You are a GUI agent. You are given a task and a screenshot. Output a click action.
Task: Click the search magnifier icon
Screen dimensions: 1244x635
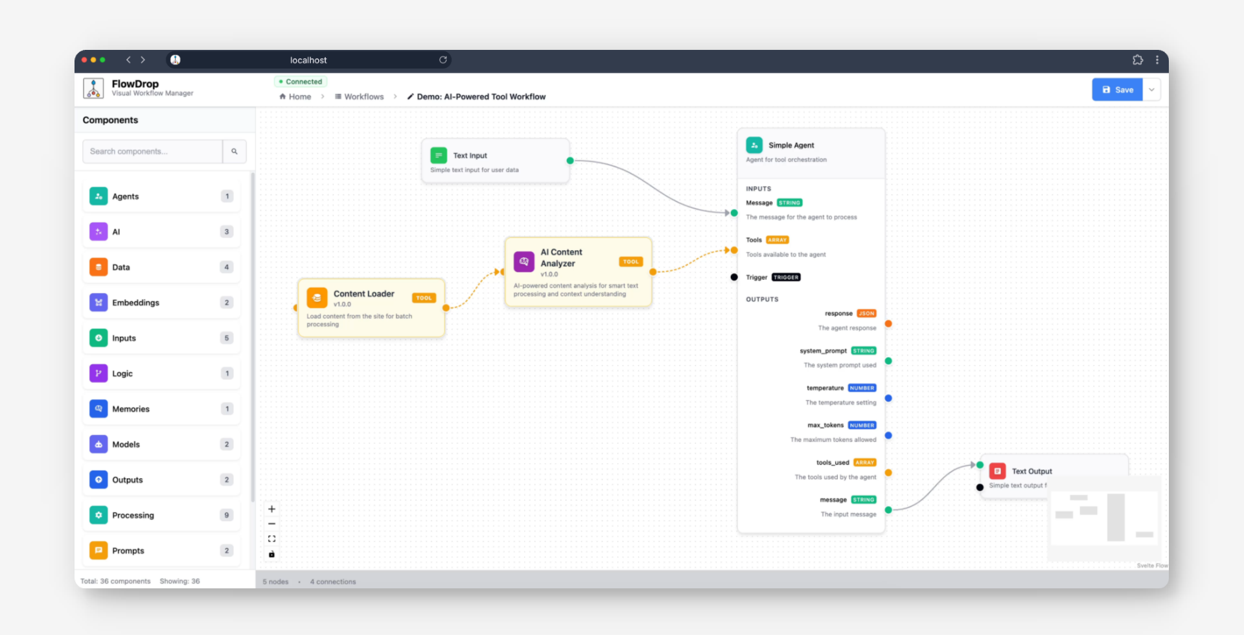pos(235,152)
